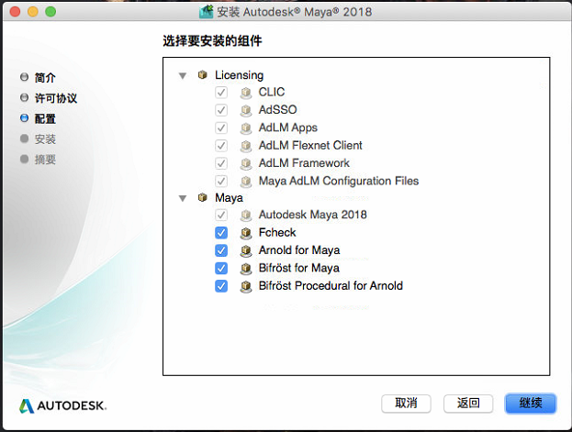Click the Fcheck package icon

point(246,233)
